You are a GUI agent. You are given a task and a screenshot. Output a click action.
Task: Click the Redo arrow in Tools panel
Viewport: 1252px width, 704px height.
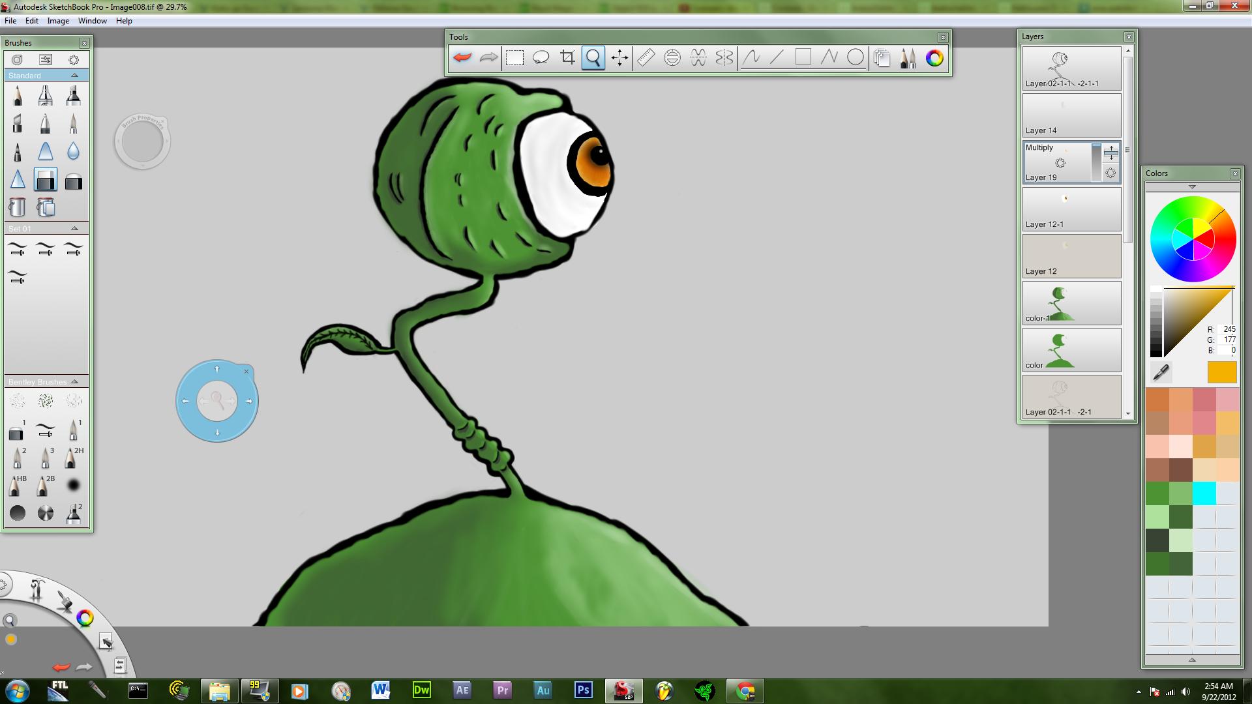488,57
